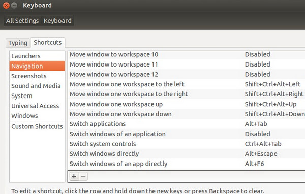
Task: Edit the Shift+Ctrl+Alt+Down shortcut value
Action: (x=275, y=114)
